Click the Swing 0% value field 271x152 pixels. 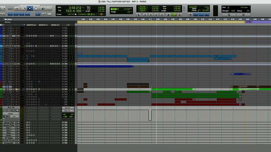pyautogui.click(x=248, y=11)
